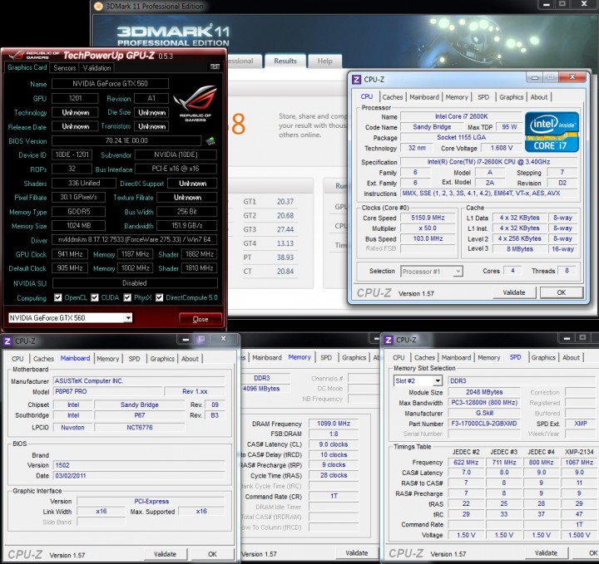Screen dimensions: 599x564
Task: Click the Bandwidth value 151.9 GB/s
Action: 187,226
